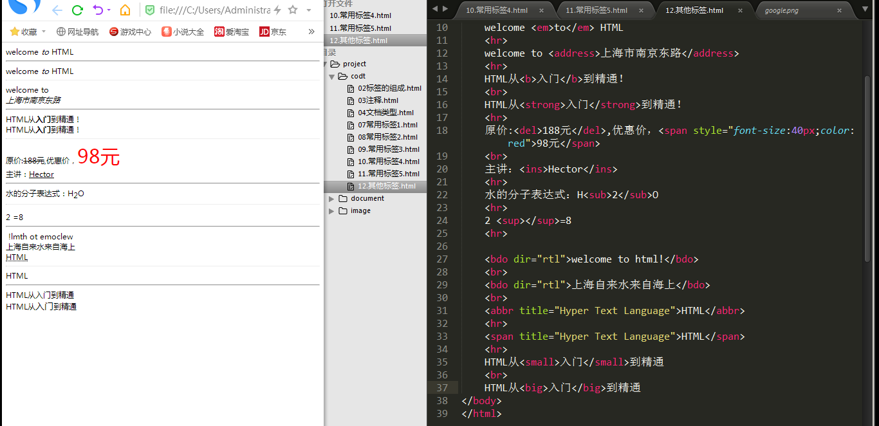Click the document folder icon
This screenshot has width=879, height=426.
pos(342,198)
